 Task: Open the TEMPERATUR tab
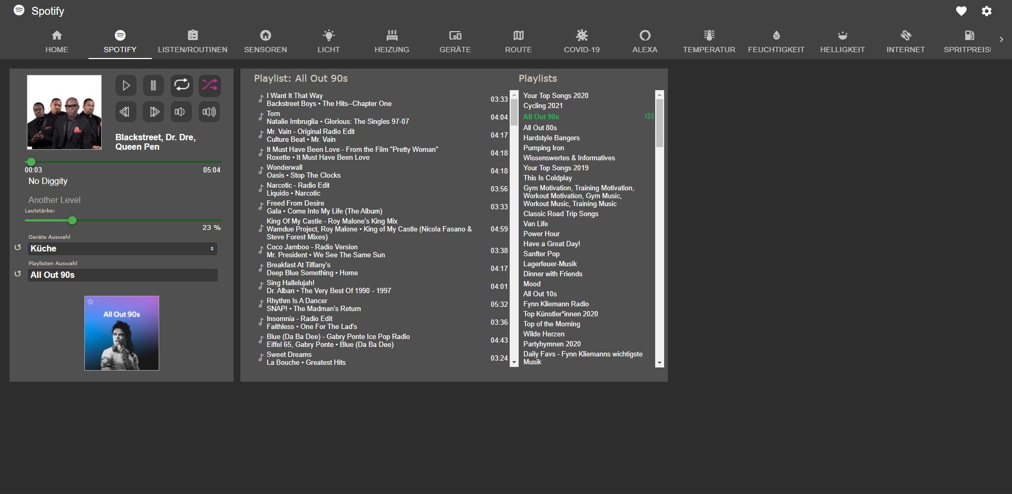(709, 42)
